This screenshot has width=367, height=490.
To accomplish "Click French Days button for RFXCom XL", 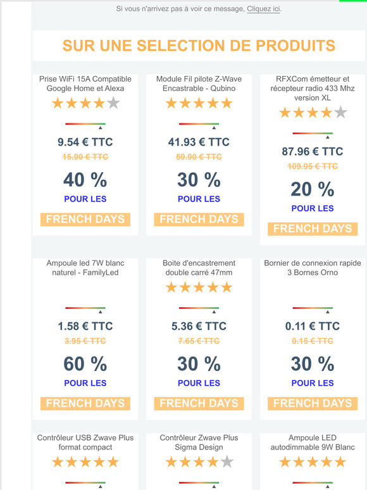I will tap(313, 229).
